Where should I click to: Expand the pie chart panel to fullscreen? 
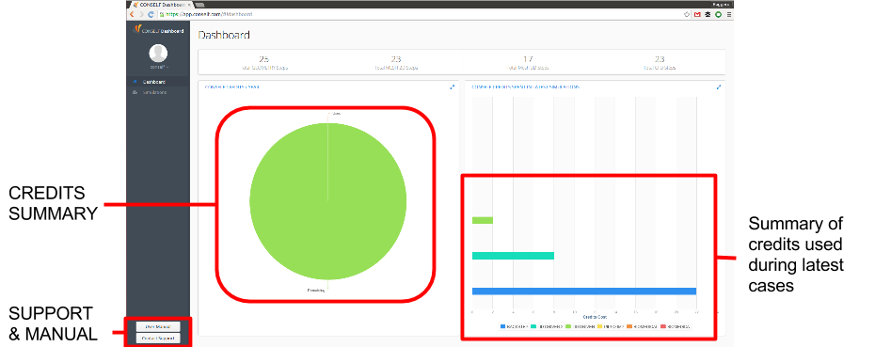(452, 87)
